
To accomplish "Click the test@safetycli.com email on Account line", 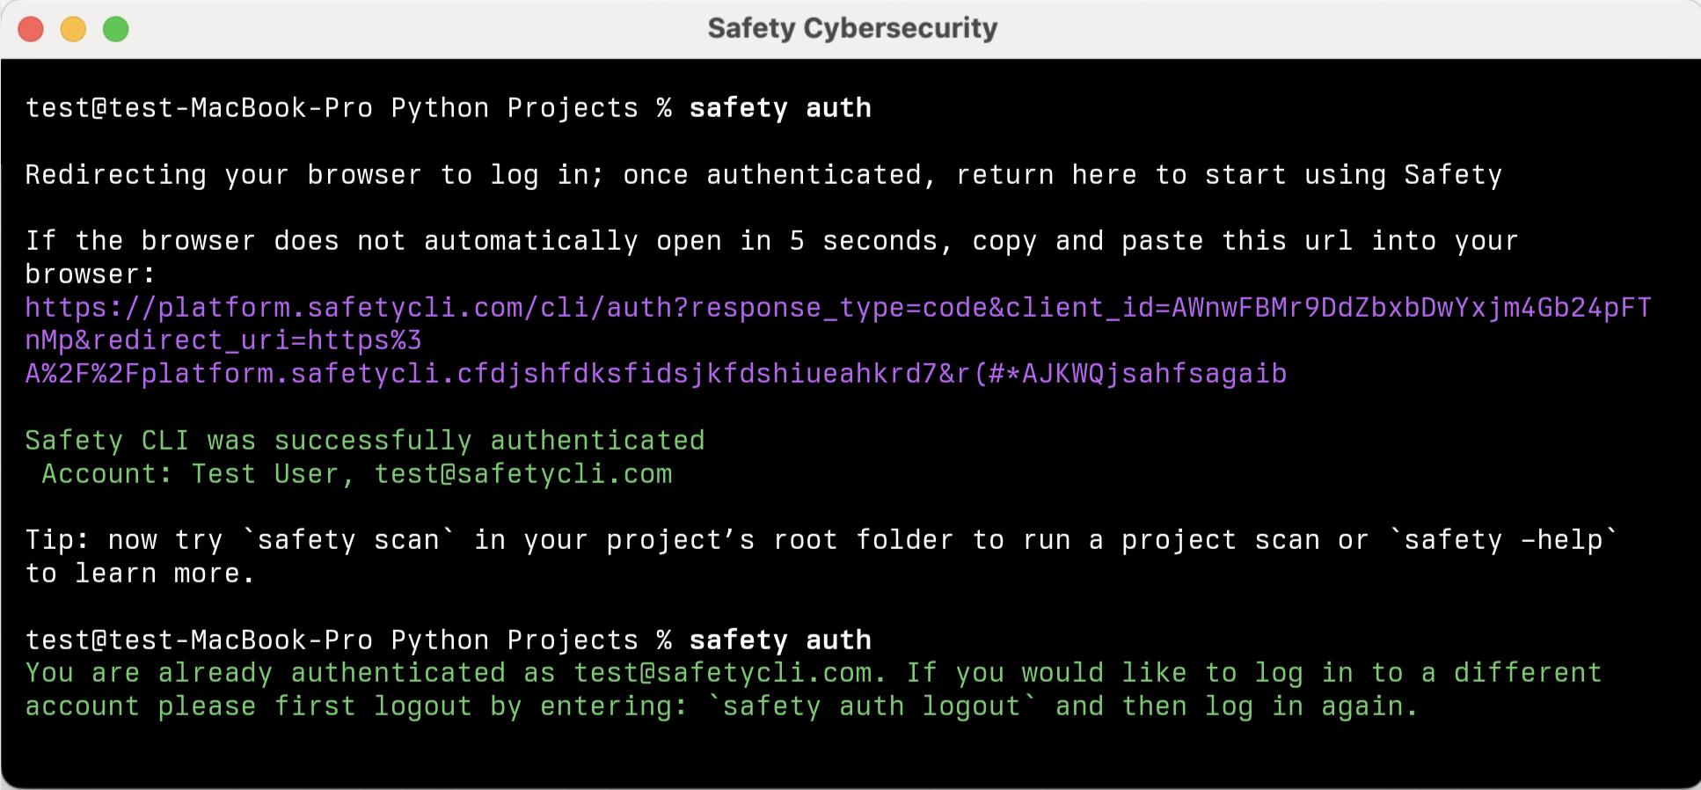I will [523, 474].
